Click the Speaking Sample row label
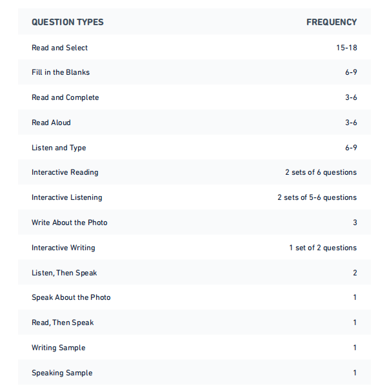Viewport: 378px width, 387px height. [62, 373]
